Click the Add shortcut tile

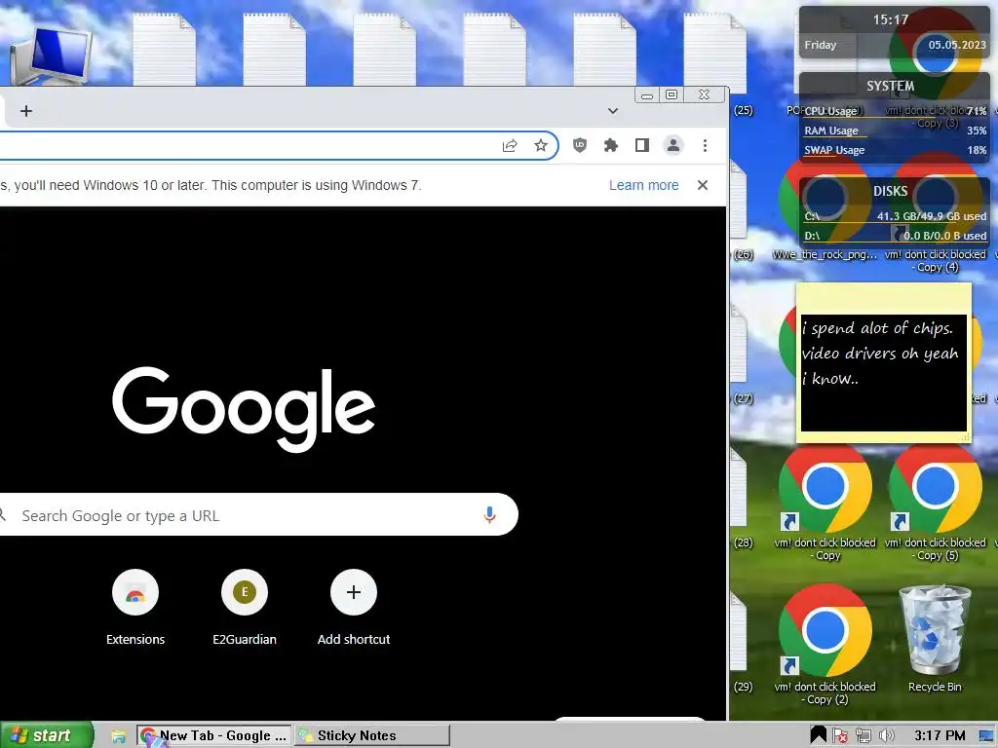(x=353, y=608)
